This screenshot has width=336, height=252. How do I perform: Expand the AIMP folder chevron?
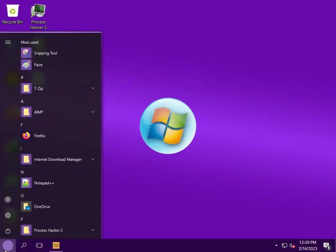[93, 112]
